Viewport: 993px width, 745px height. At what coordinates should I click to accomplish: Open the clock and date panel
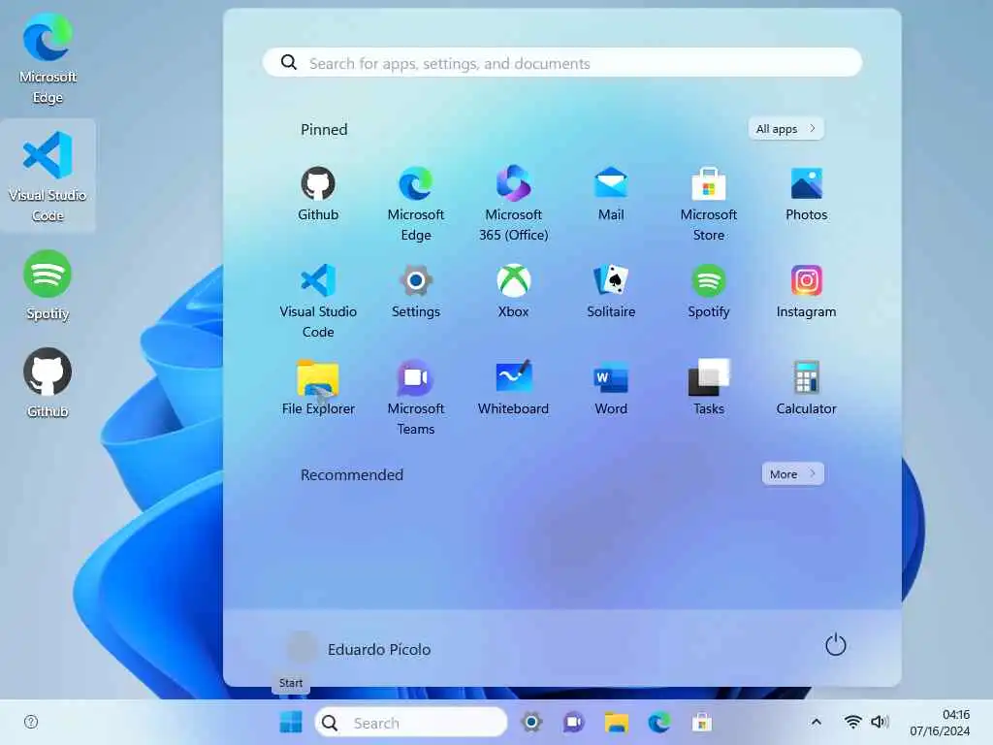coord(939,722)
